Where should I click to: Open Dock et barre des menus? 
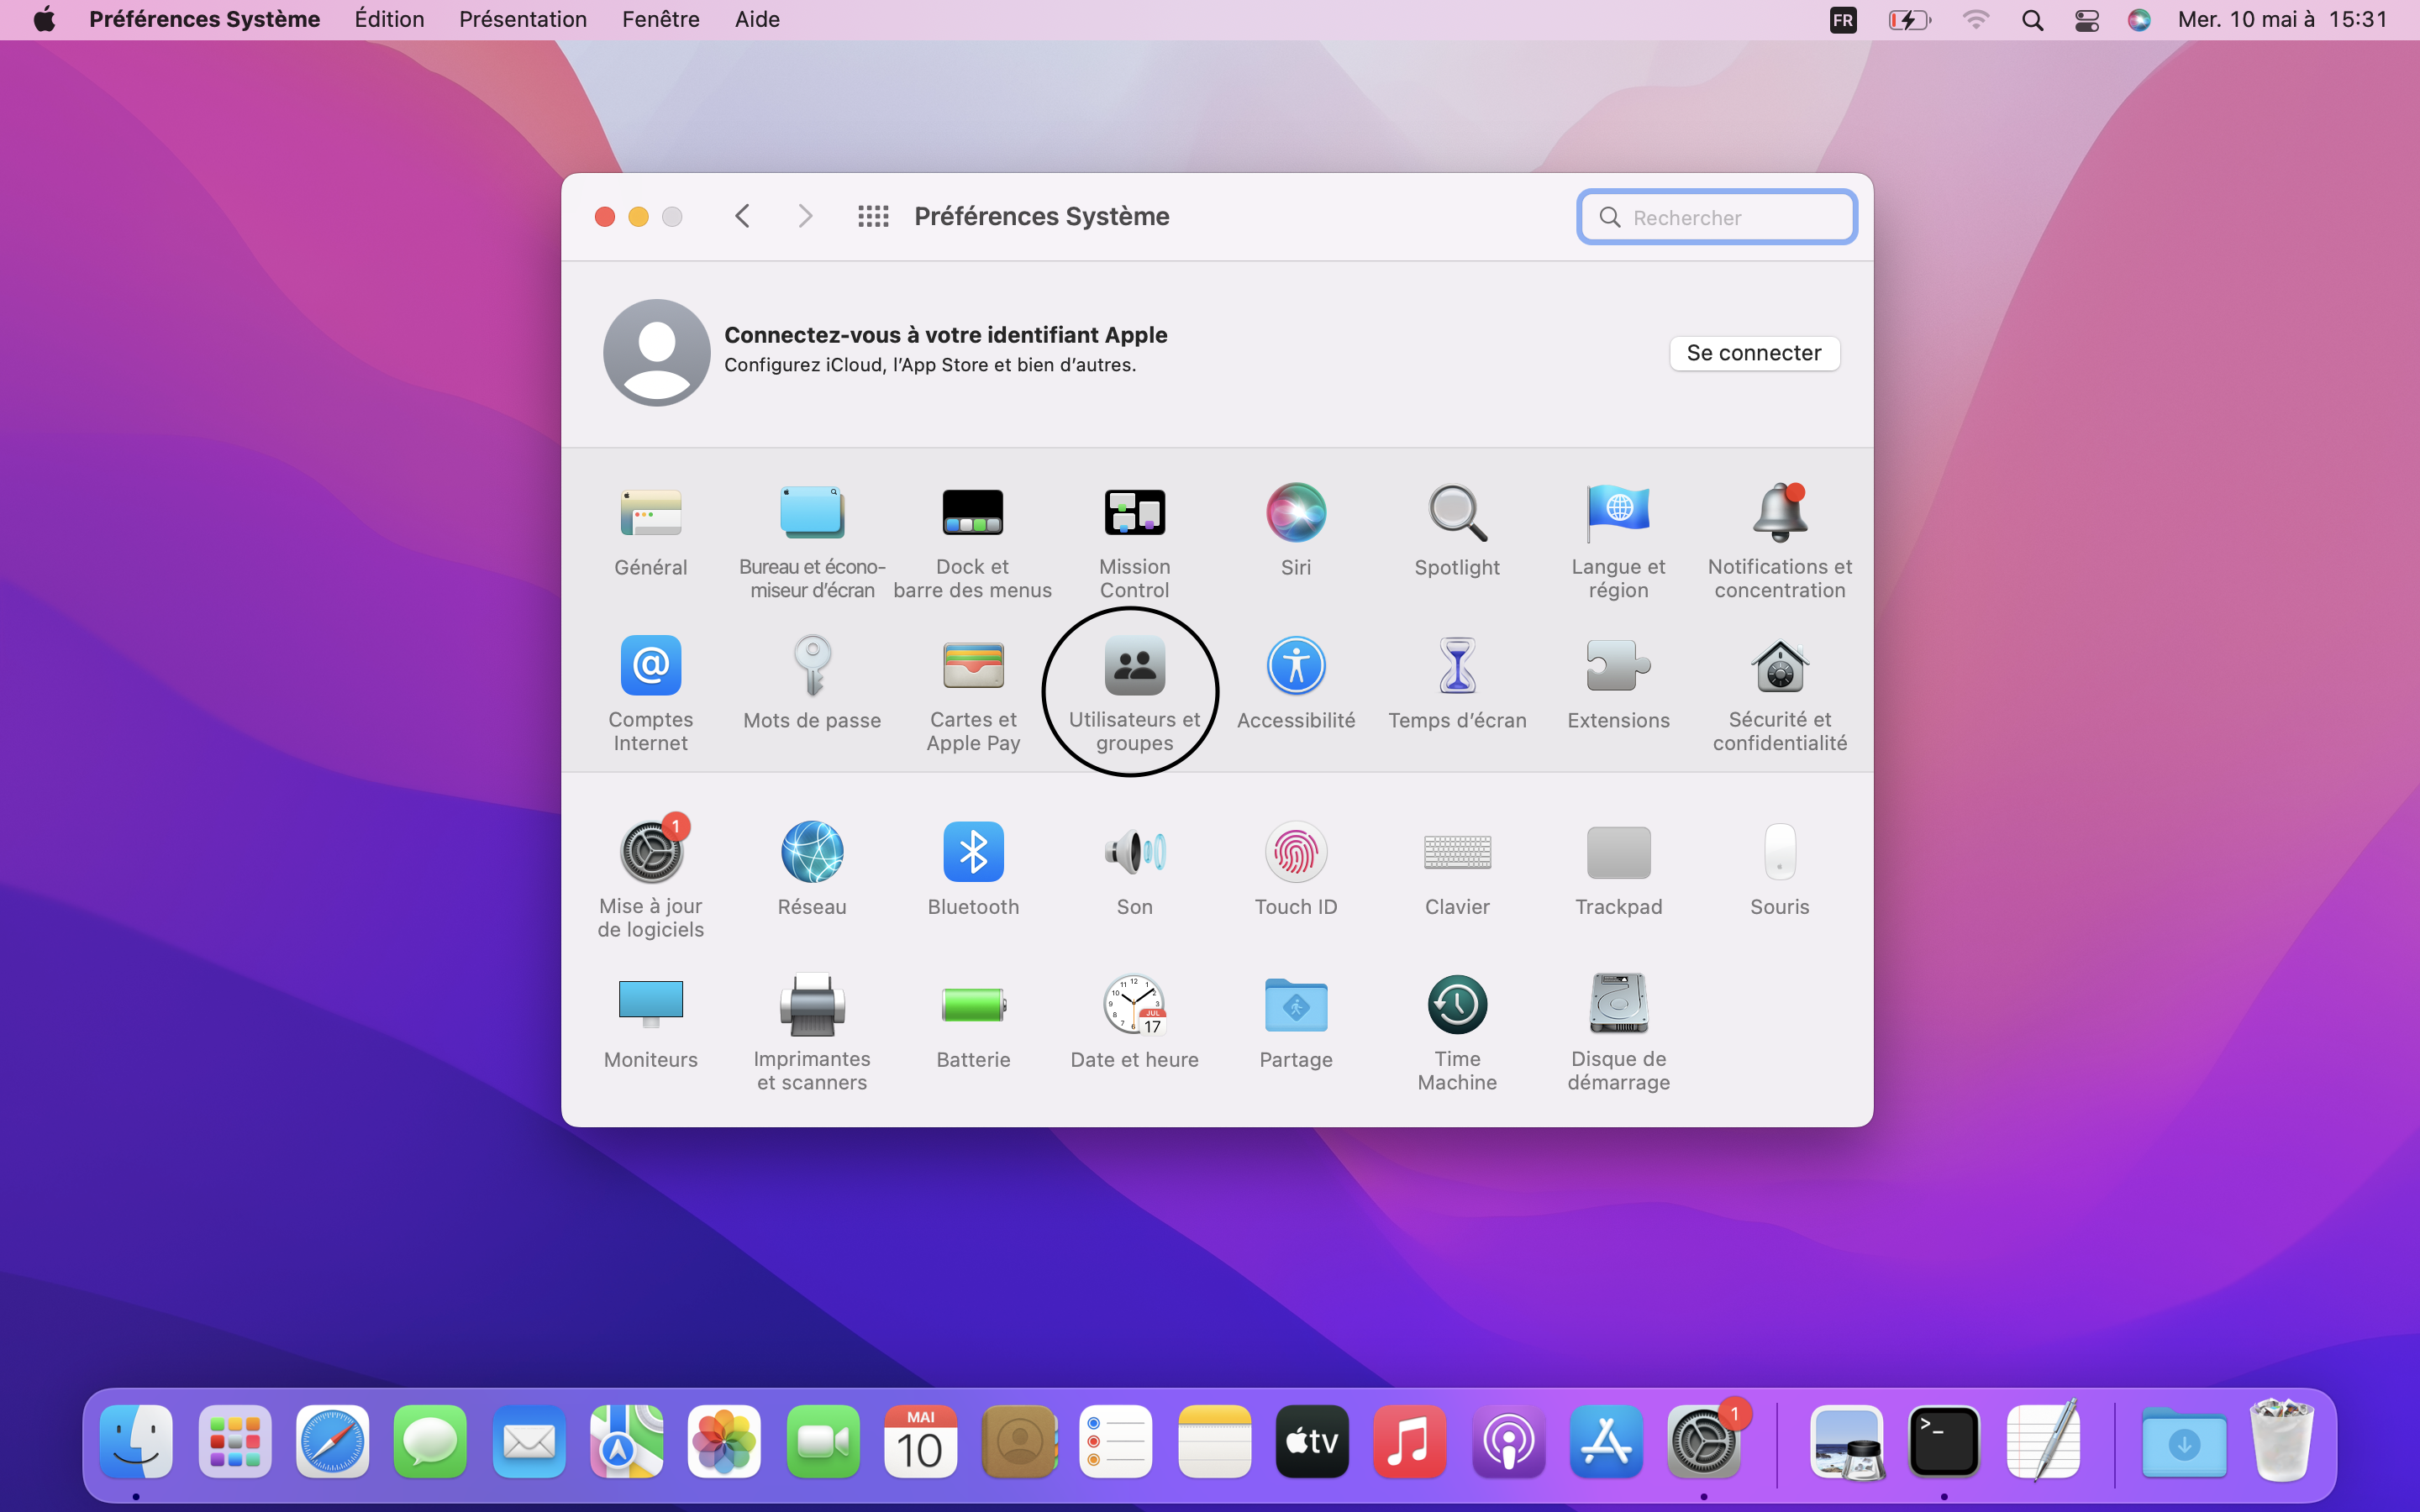[x=973, y=541]
